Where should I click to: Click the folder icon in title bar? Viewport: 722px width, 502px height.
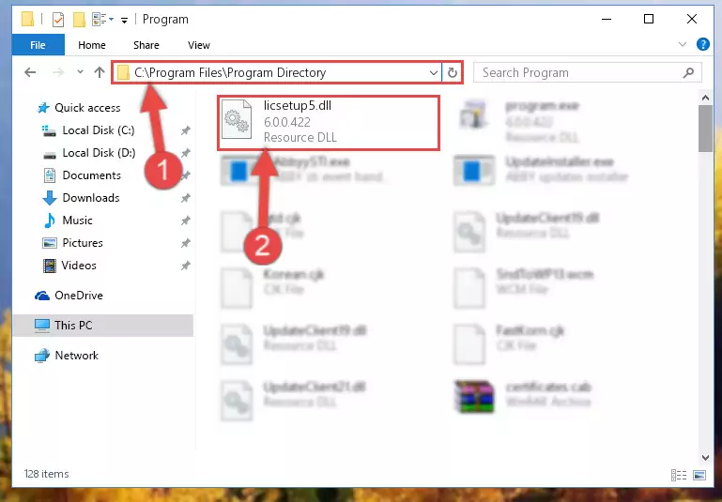(27, 20)
